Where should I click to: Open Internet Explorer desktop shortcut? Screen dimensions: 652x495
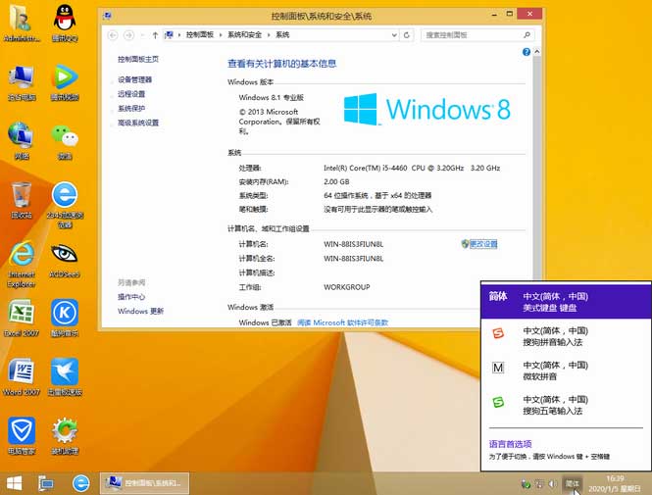[22, 265]
